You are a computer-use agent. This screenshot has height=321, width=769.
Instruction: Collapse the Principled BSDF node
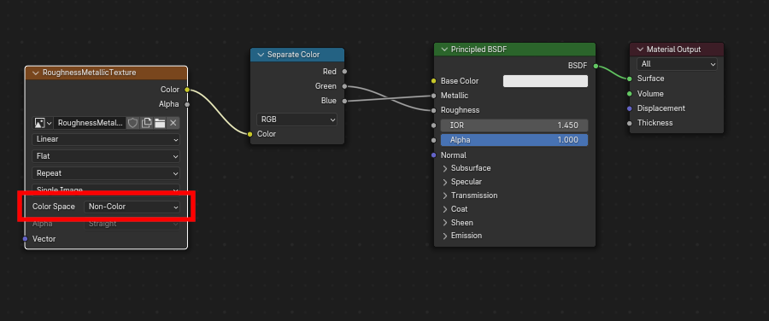click(x=444, y=49)
